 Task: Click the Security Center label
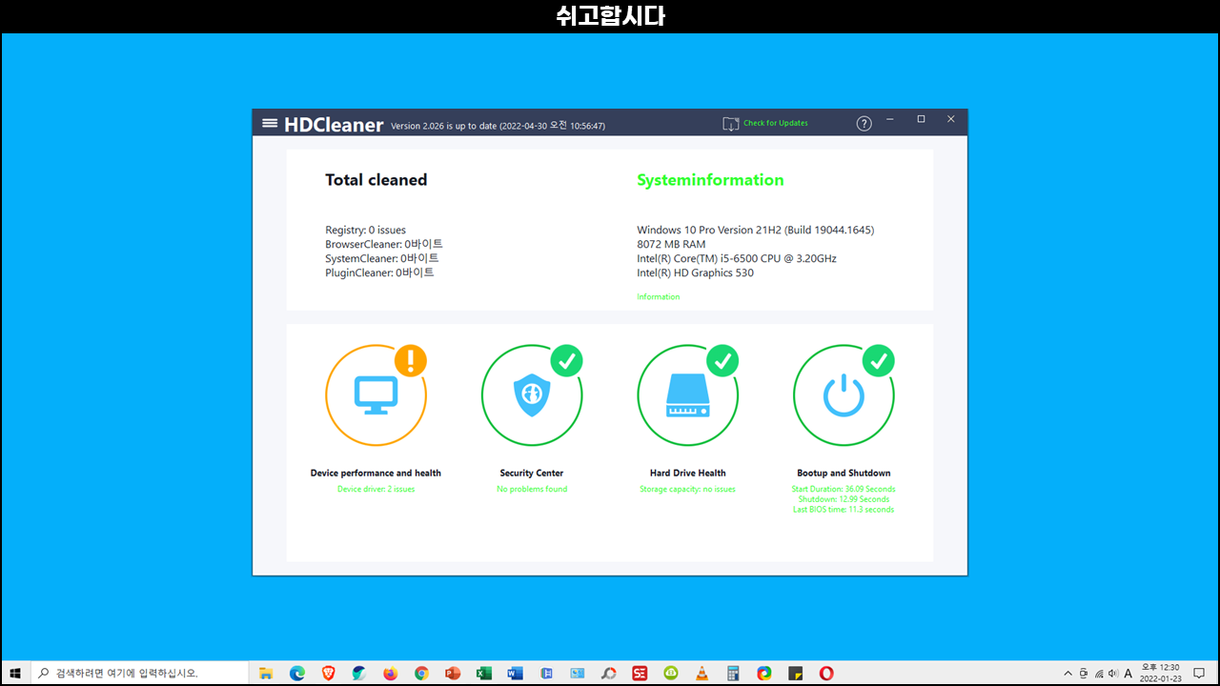pyautogui.click(x=532, y=473)
